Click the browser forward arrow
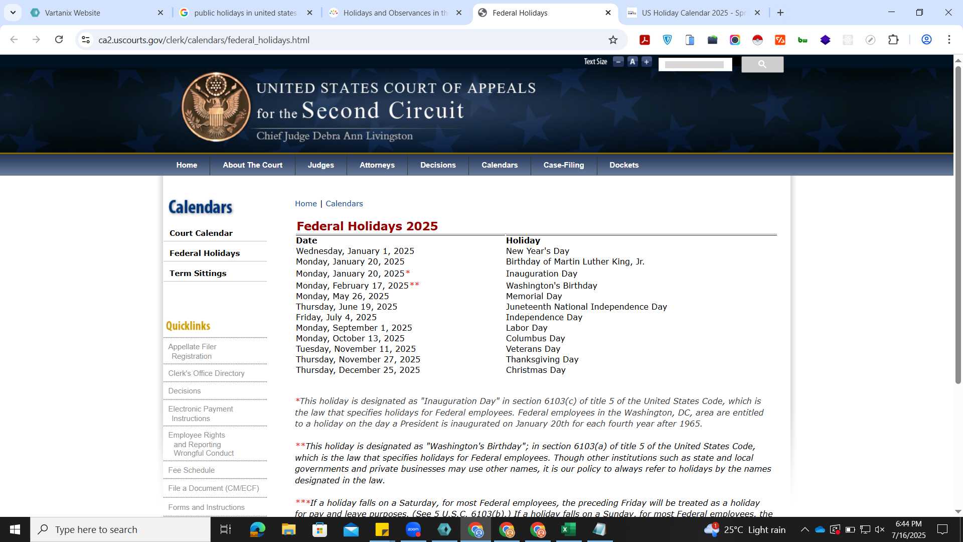963x542 pixels. (x=36, y=40)
